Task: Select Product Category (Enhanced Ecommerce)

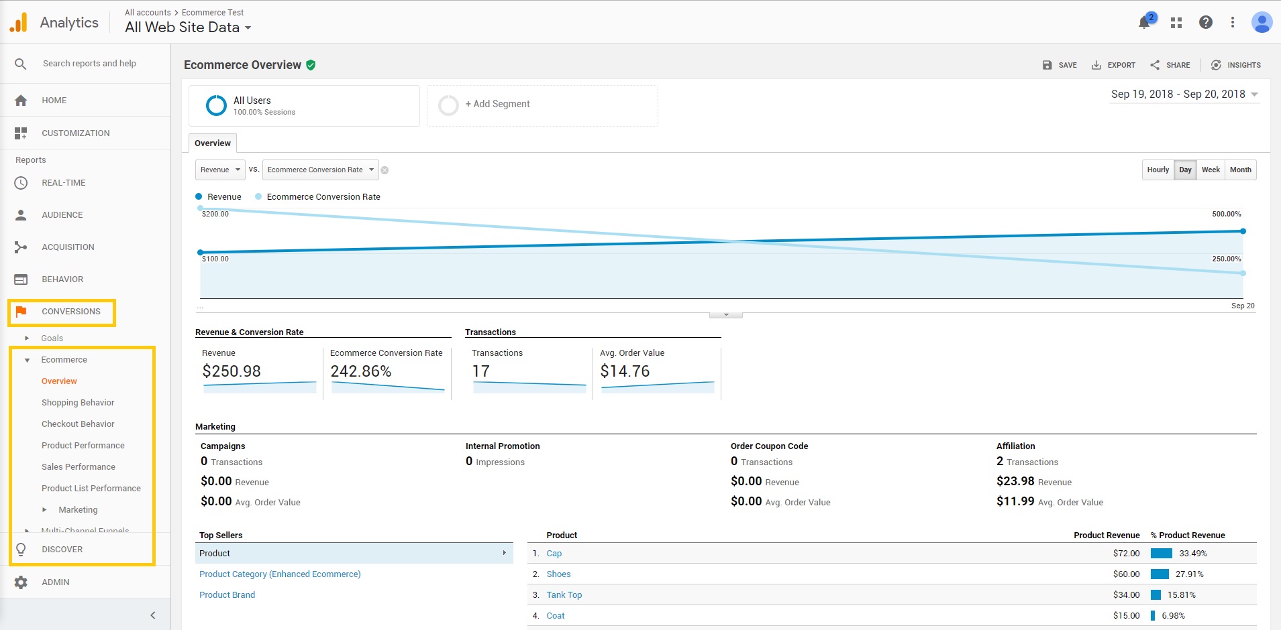Action: tap(280, 574)
